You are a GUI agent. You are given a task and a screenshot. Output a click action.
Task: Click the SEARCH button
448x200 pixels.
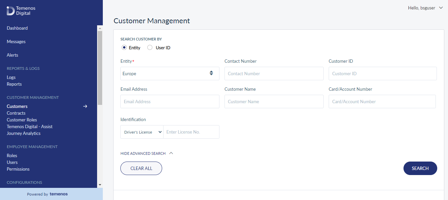(x=420, y=168)
